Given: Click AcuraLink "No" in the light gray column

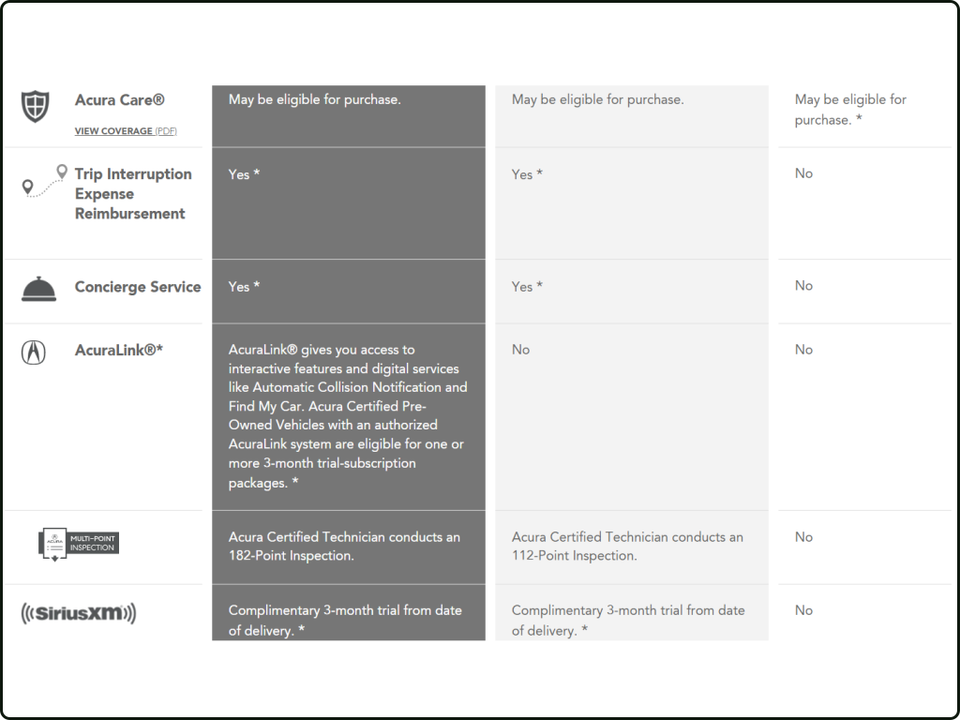Looking at the screenshot, I should 520,350.
